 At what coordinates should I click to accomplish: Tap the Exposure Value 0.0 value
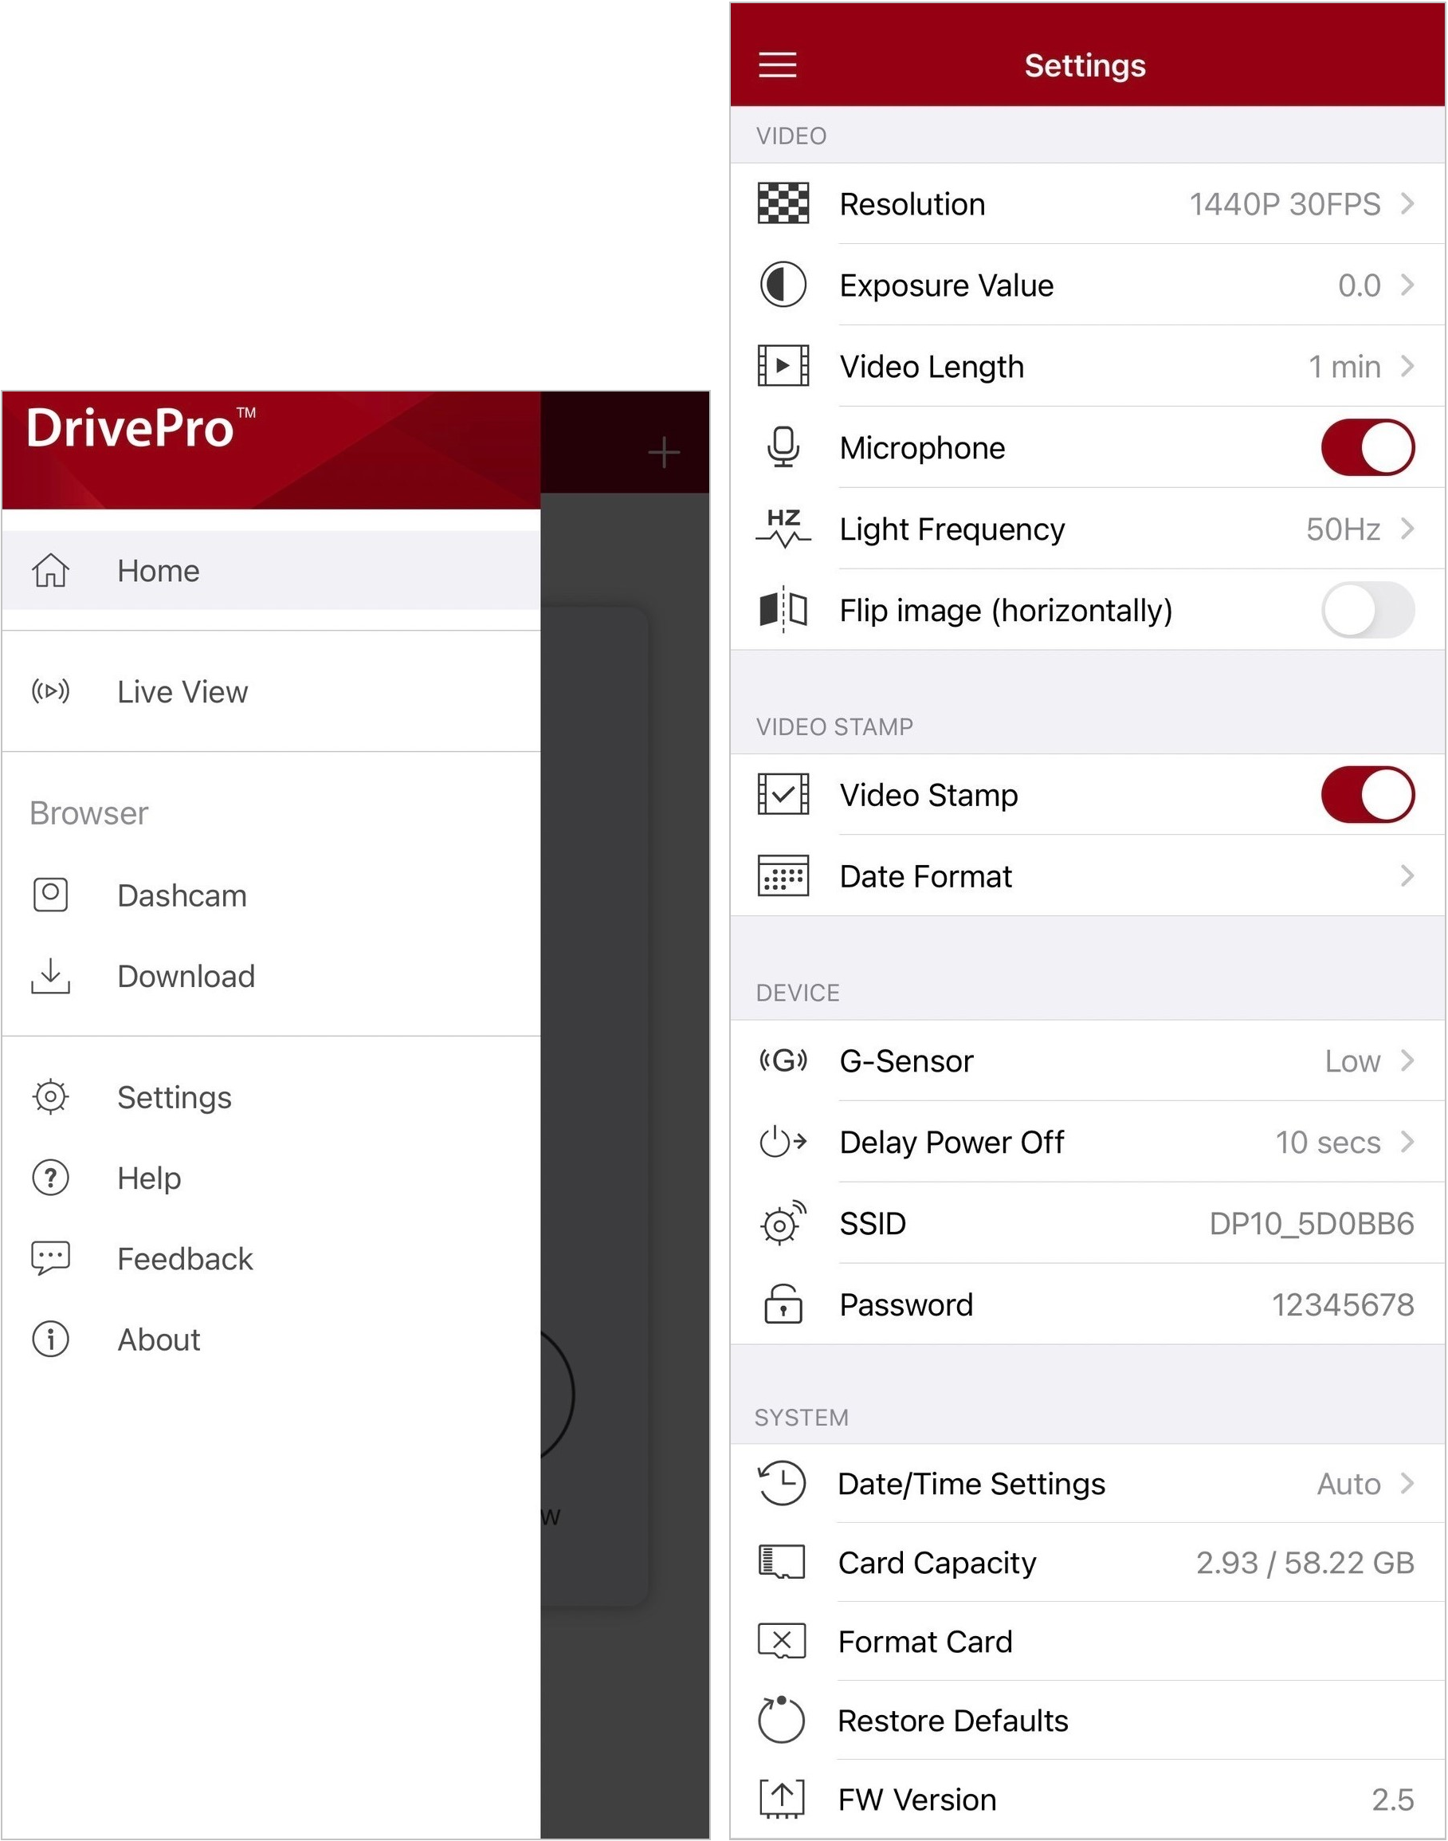1359,285
